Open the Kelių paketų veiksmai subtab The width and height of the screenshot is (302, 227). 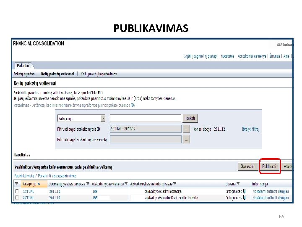[57, 74]
